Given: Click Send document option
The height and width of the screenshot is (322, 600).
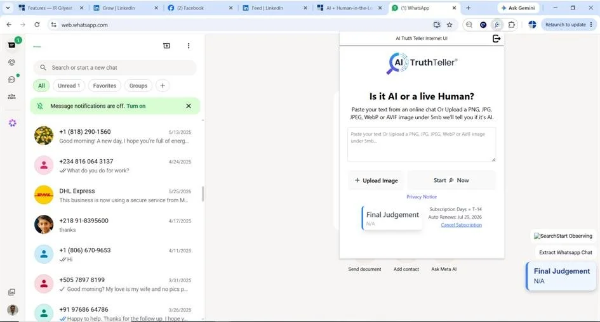Looking at the screenshot, I should click(364, 269).
